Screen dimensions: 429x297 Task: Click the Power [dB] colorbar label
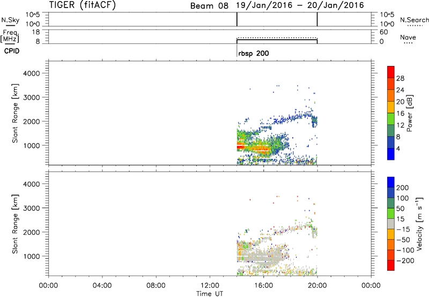tap(410, 113)
